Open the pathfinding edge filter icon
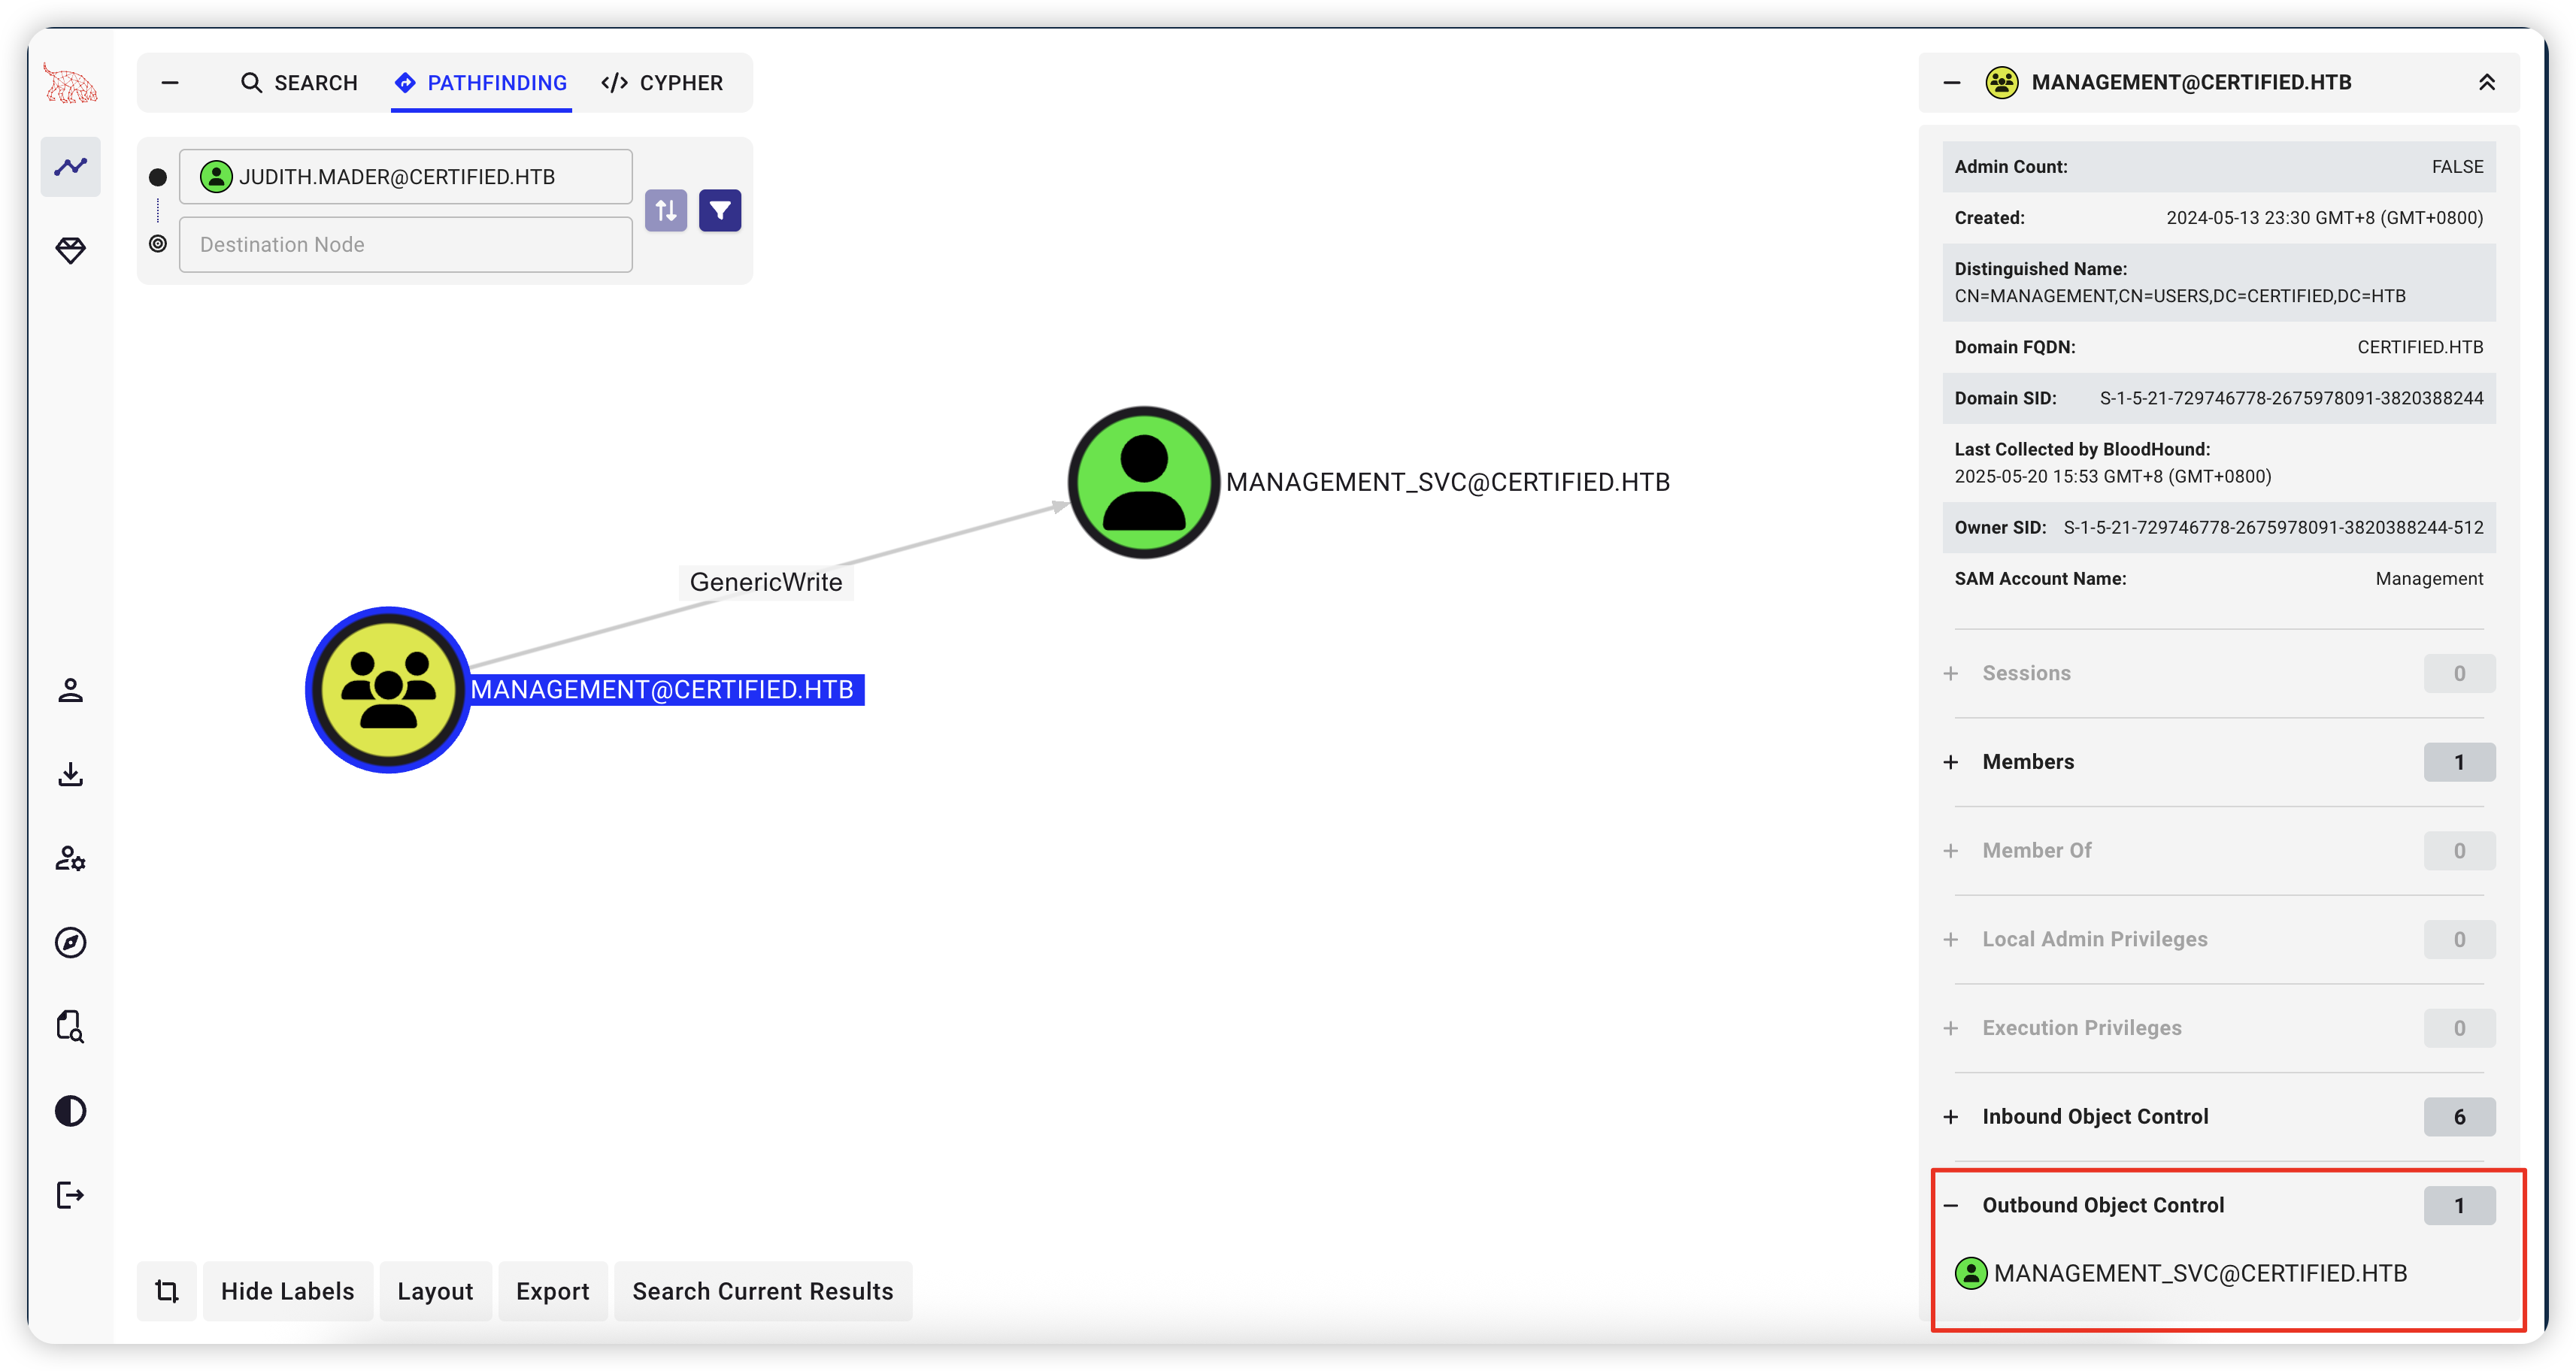The image size is (2576, 1371). coord(720,211)
